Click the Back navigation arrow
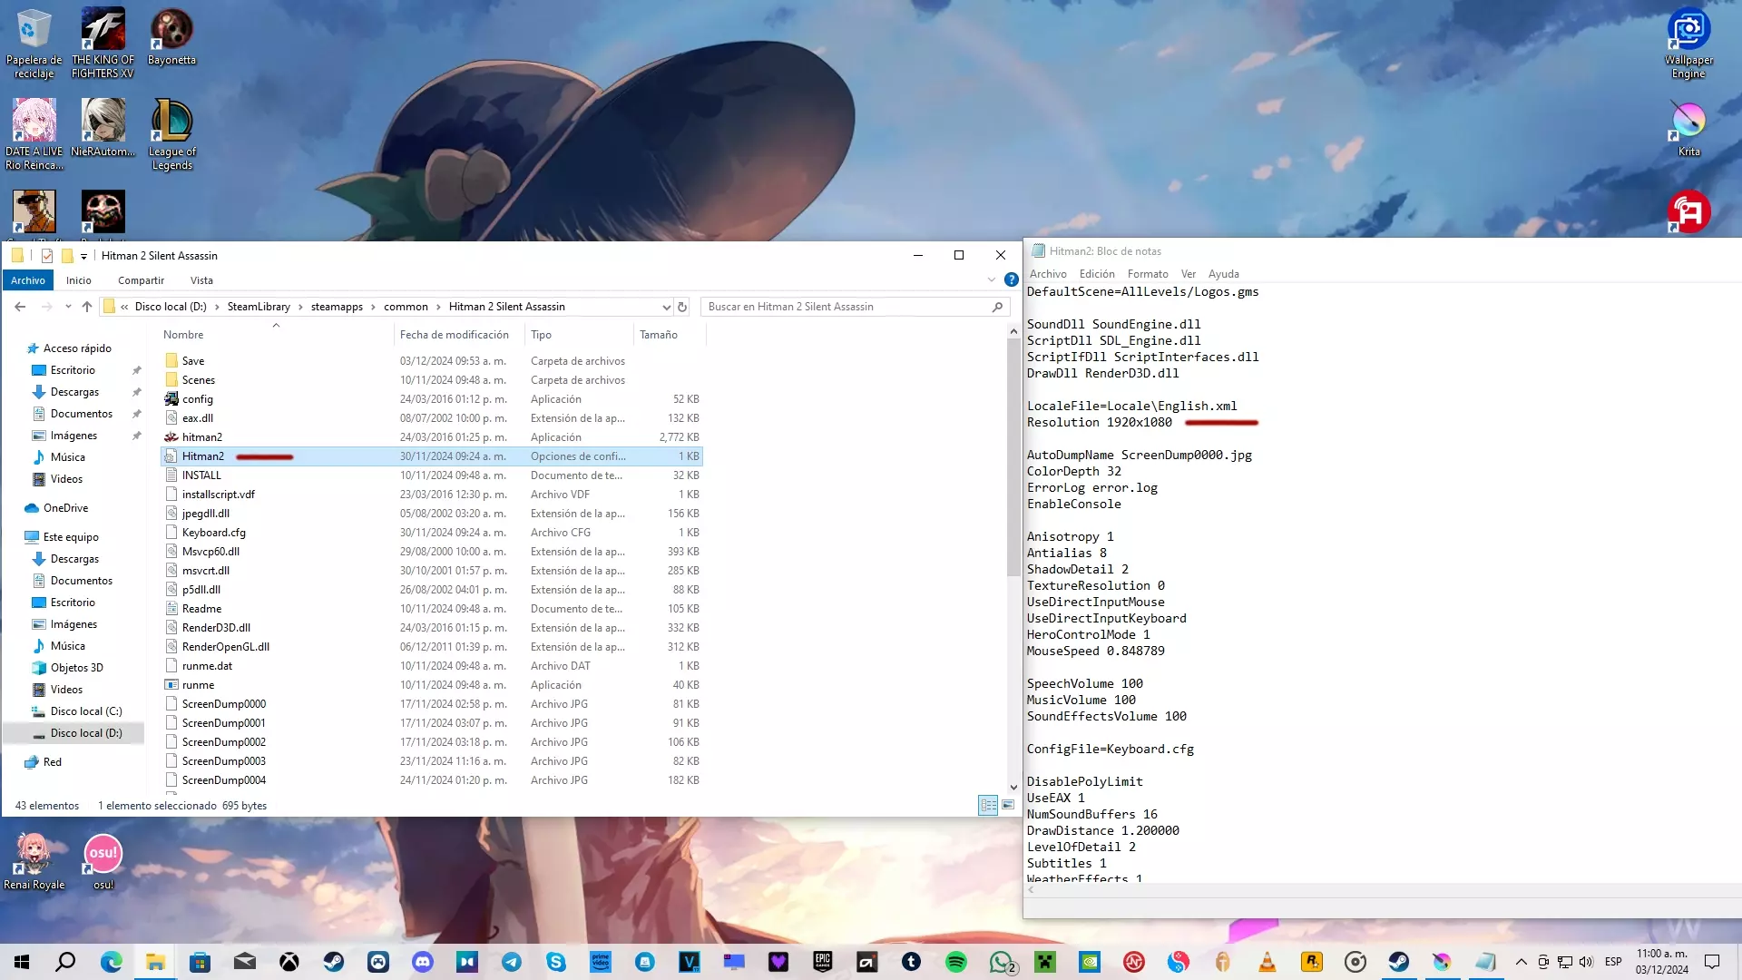This screenshot has height=980, width=1742. (20, 307)
